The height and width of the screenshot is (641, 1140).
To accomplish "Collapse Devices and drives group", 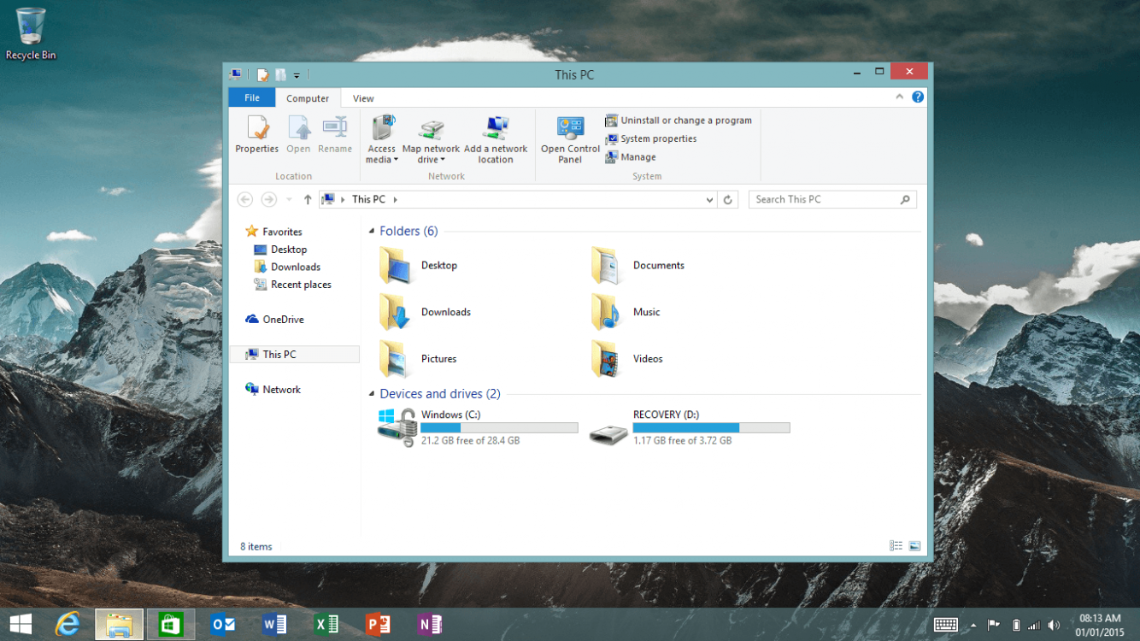I will [372, 394].
